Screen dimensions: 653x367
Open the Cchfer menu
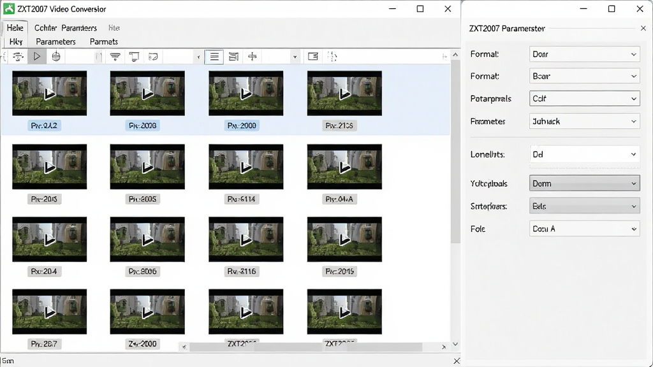[x=45, y=28]
